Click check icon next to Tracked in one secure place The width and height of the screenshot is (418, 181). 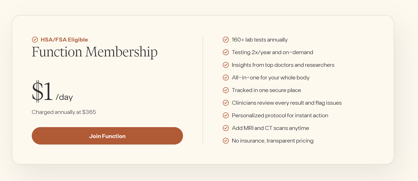[x=226, y=90]
